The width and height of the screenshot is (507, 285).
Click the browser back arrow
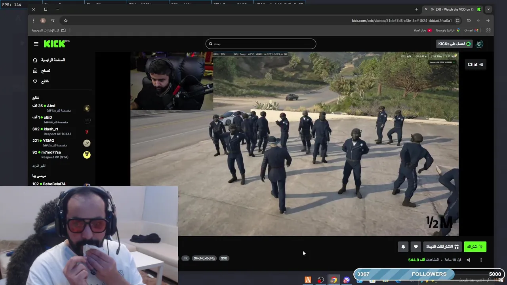click(x=488, y=21)
